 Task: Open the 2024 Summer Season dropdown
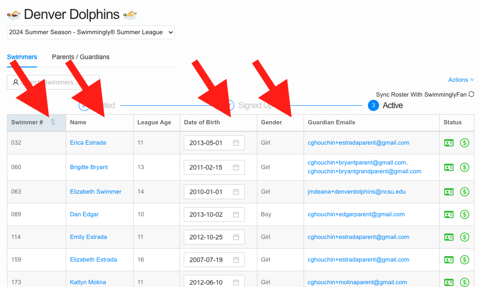pos(91,32)
